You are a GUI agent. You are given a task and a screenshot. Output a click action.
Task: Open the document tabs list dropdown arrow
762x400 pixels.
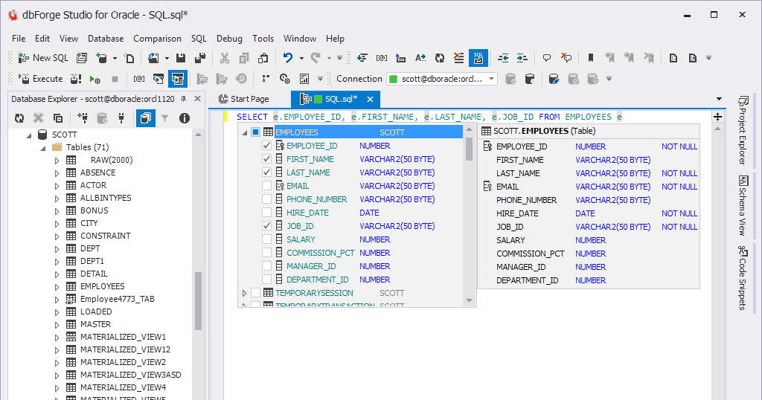coord(720,99)
